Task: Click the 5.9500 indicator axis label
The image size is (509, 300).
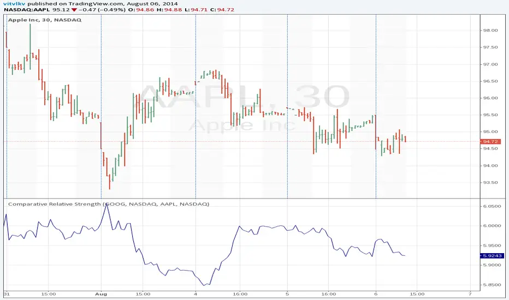Action: [492, 245]
